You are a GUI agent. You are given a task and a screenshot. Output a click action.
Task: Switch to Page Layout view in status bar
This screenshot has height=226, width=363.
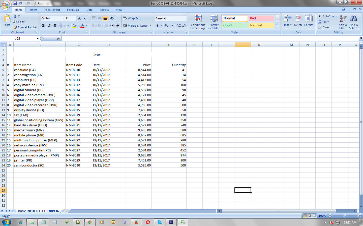[x=310, y=216]
